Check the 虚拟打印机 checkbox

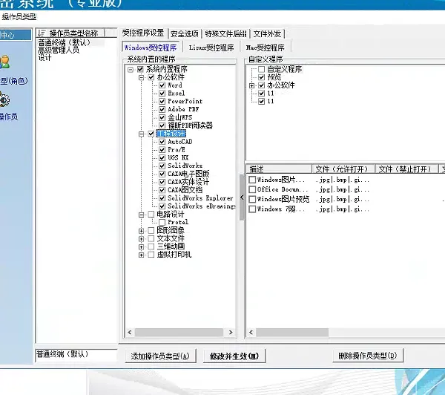click(151, 255)
